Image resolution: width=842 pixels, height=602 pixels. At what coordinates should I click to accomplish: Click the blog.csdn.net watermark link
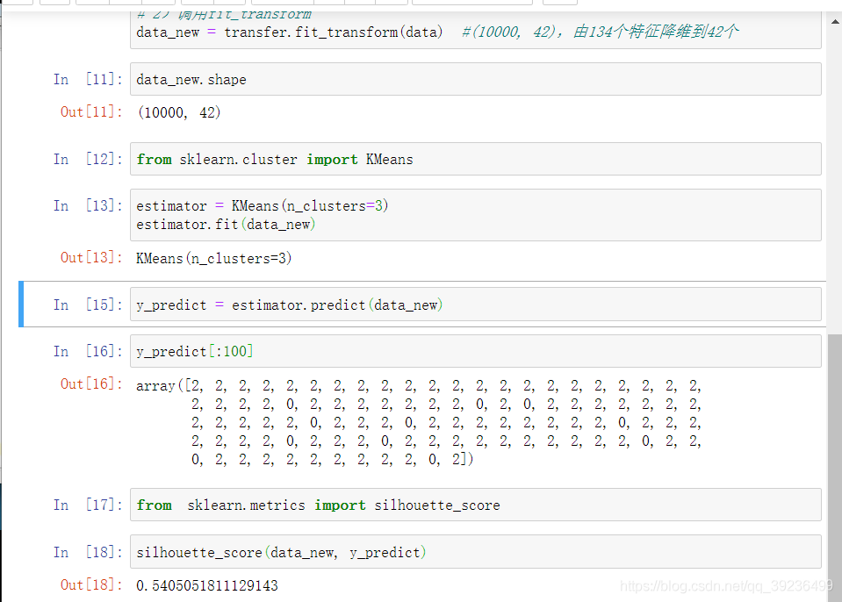point(726,586)
